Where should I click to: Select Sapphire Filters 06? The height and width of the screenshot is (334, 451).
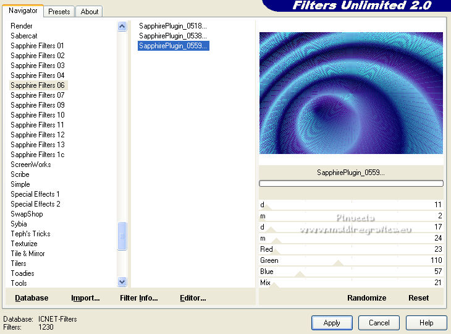pos(38,85)
